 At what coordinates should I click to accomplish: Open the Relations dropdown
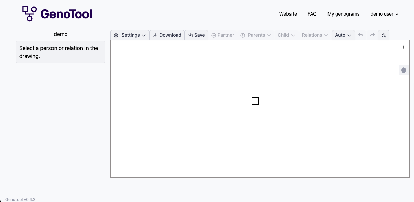pos(314,35)
